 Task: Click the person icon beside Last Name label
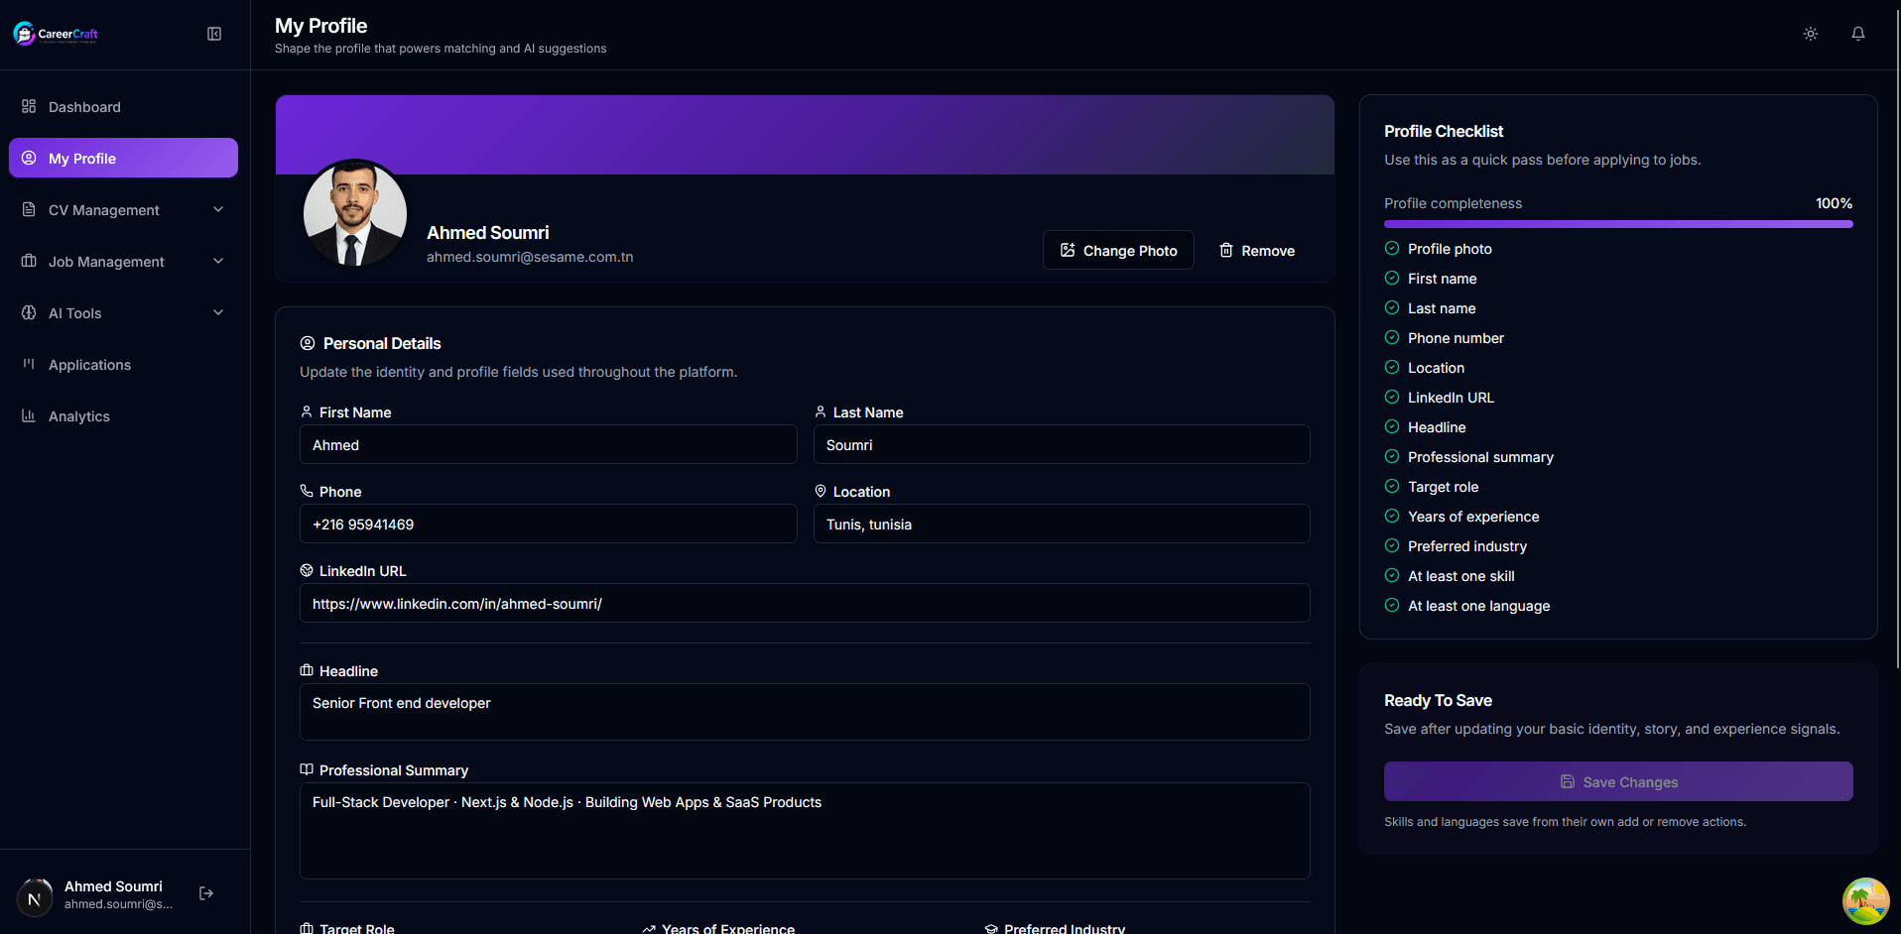(x=821, y=411)
